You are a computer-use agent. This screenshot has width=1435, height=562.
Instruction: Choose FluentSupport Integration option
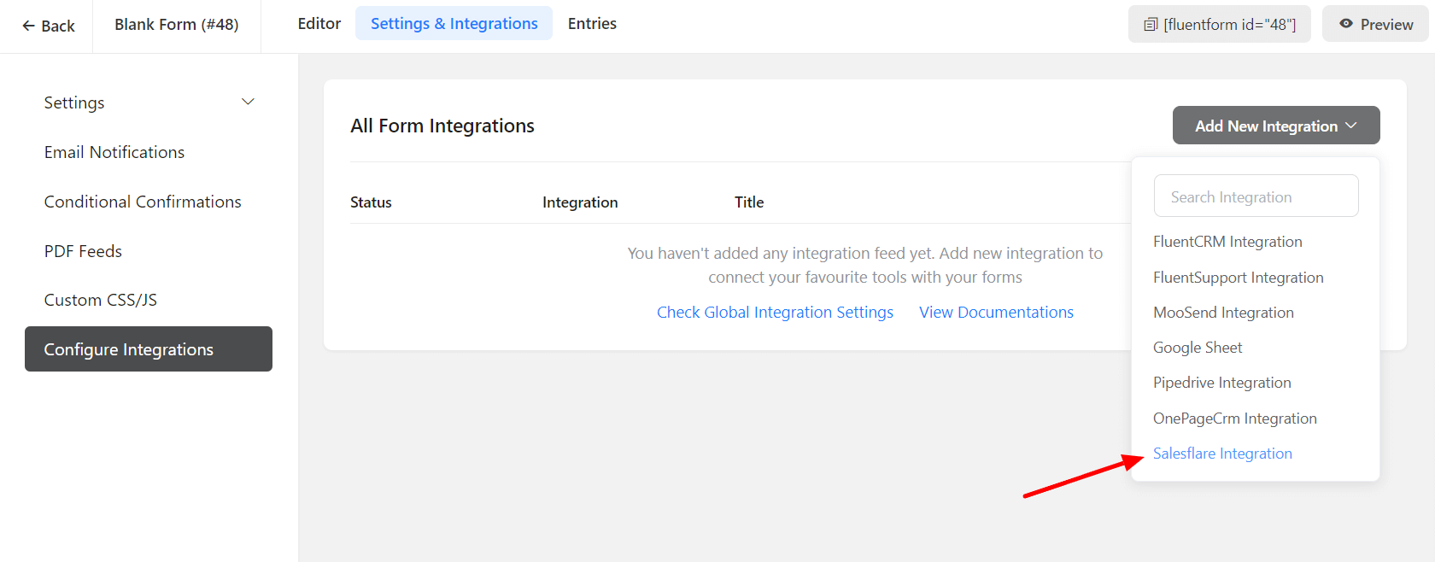[1238, 278]
